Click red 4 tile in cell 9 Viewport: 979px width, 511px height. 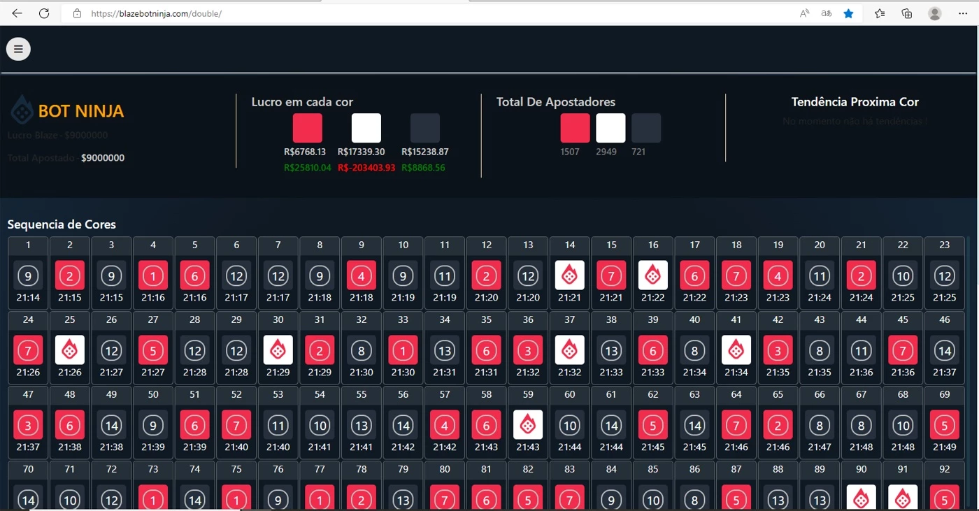362,275
